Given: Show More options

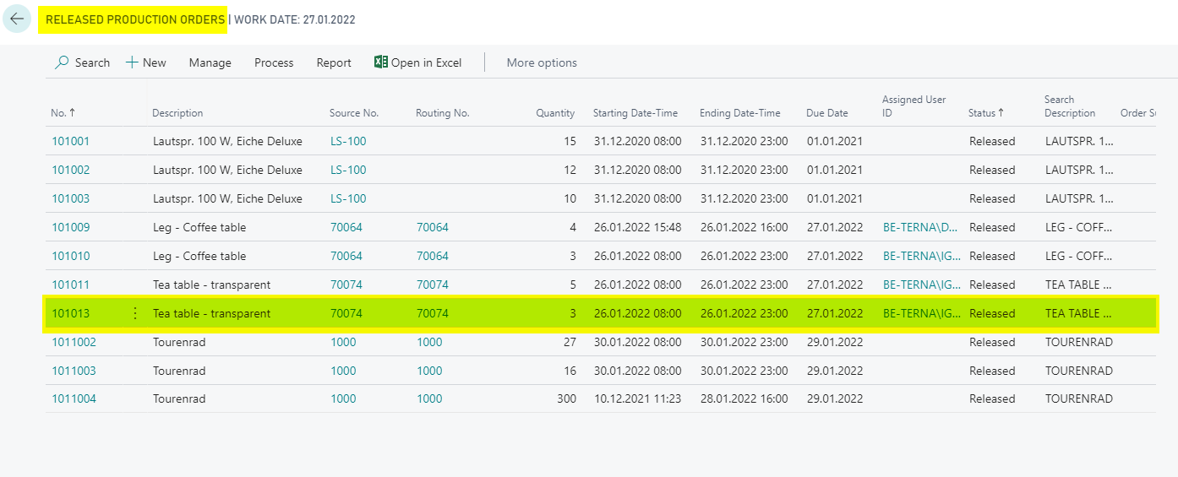Looking at the screenshot, I should 542,62.
